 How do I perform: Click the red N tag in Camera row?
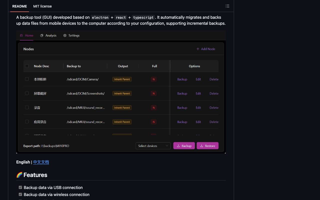(x=154, y=79)
